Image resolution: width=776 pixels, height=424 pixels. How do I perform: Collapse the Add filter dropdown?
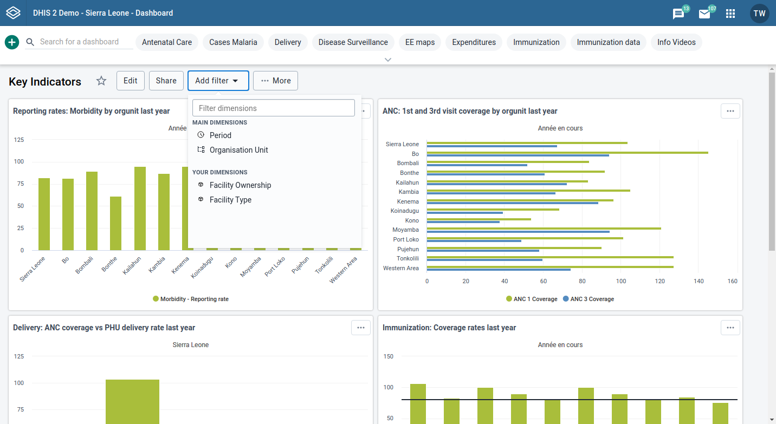pyautogui.click(x=218, y=80)
